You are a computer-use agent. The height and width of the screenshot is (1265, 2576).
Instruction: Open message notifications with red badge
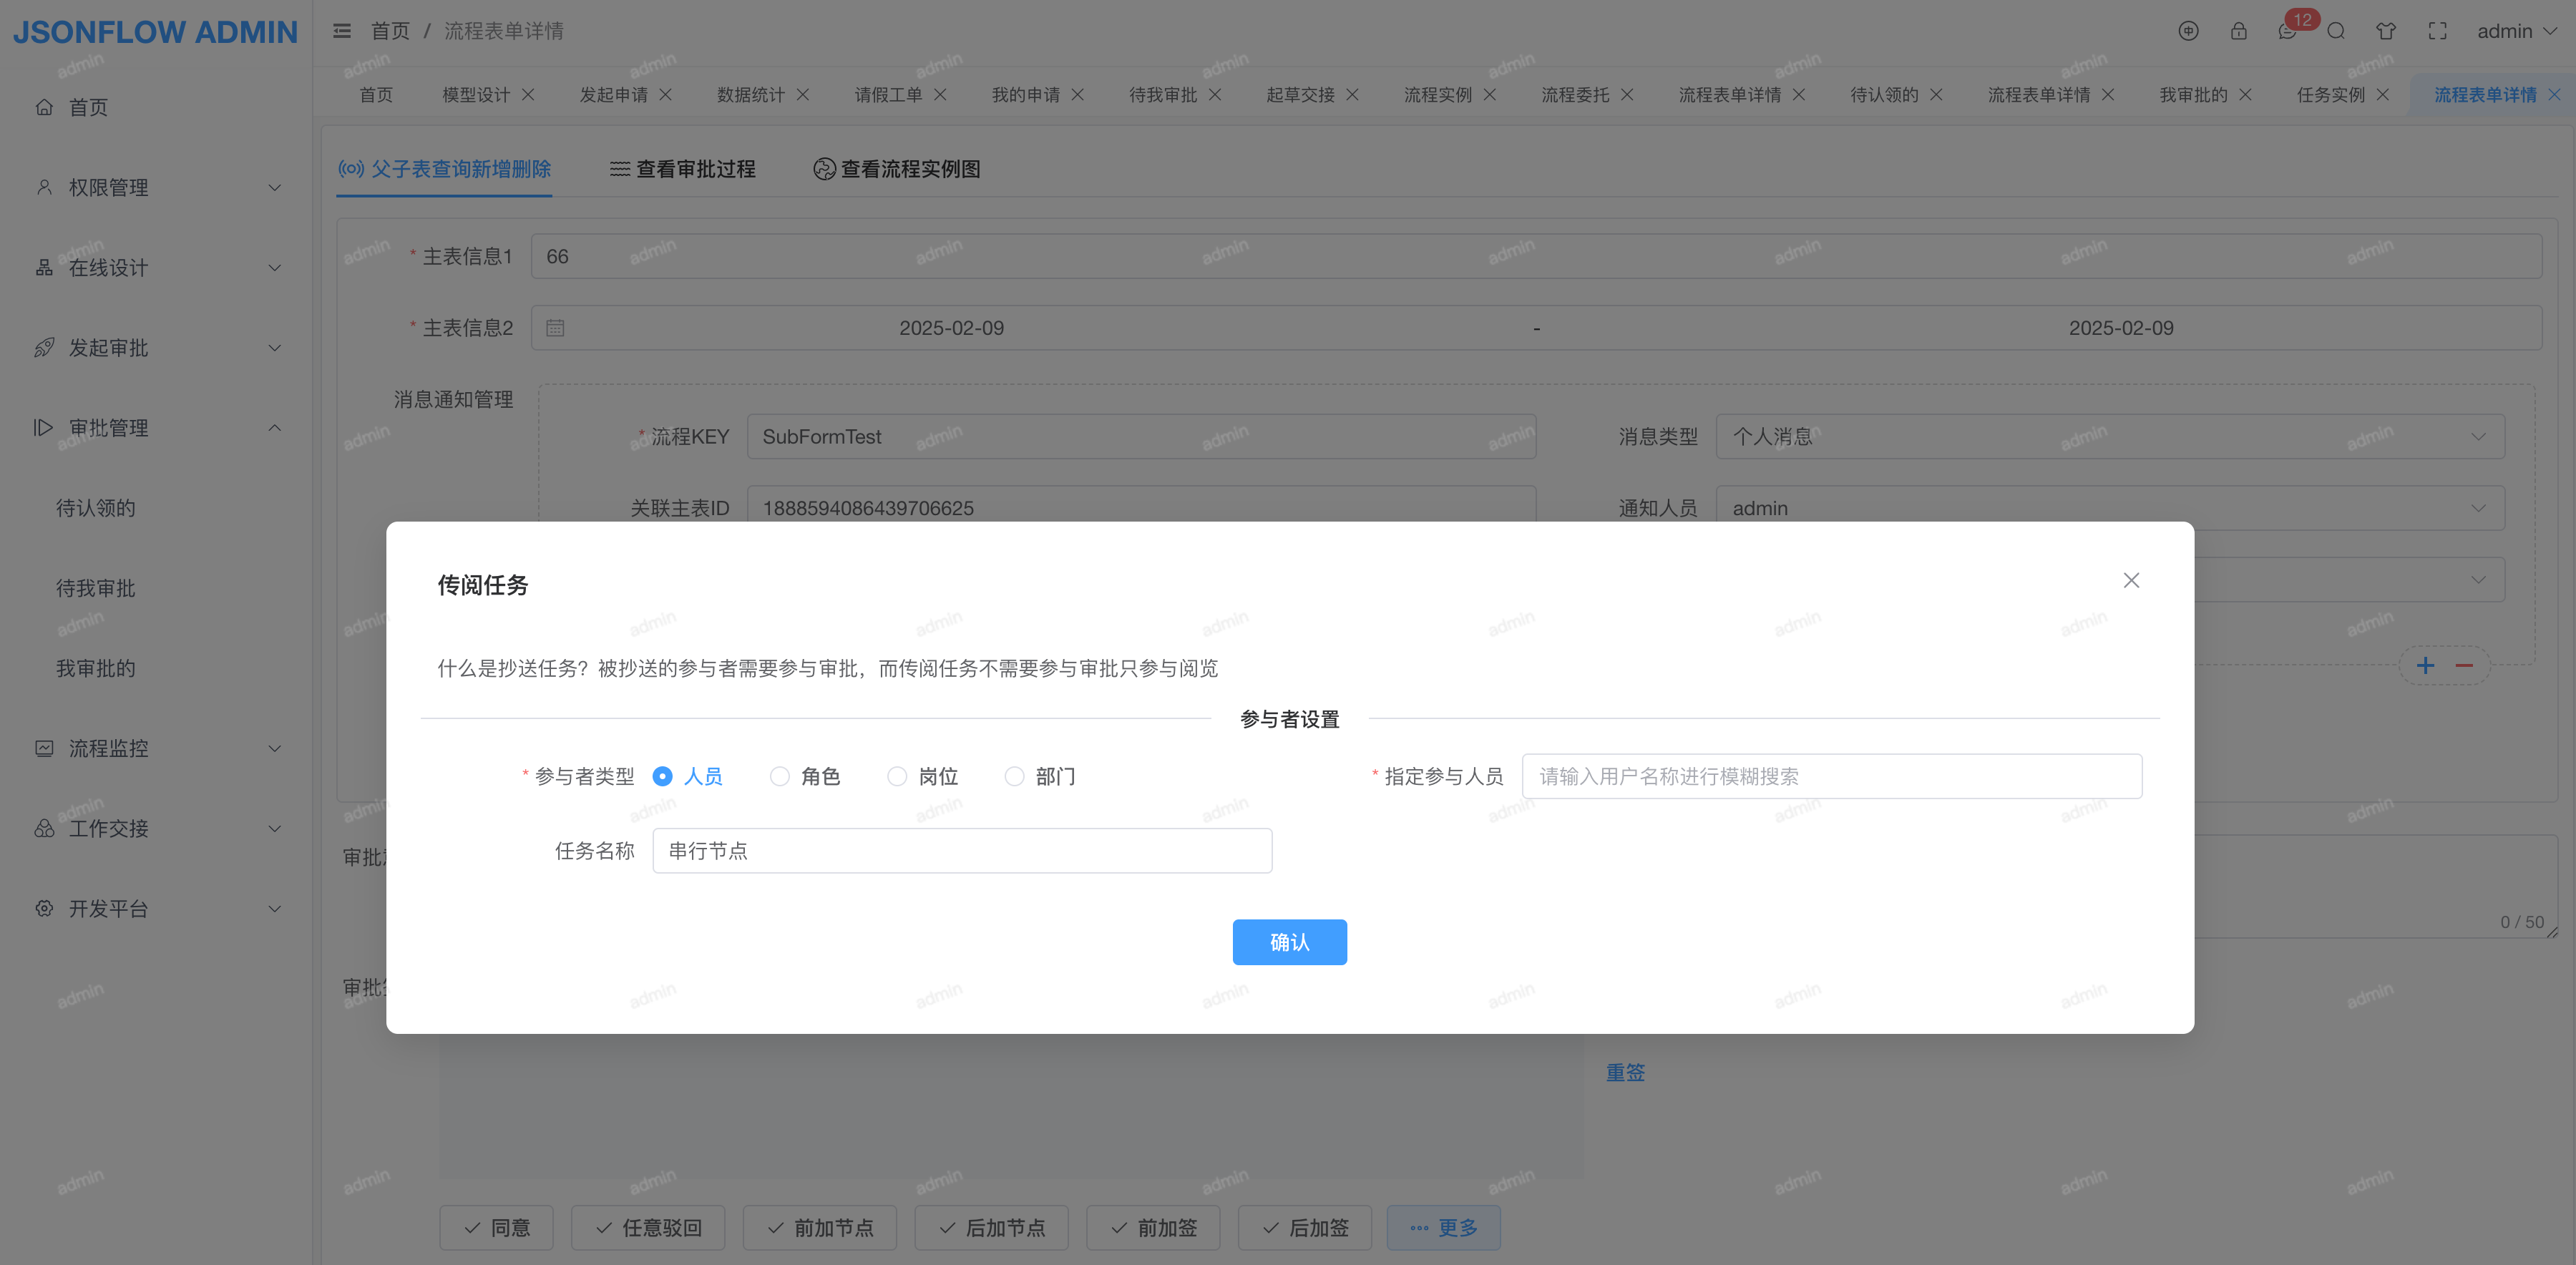(x=2288, y=31)
